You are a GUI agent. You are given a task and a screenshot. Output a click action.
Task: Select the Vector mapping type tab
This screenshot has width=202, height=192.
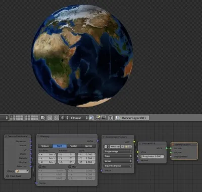tap(74, 146)
